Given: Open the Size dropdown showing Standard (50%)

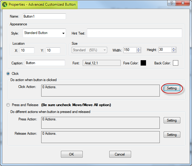Looking at the screenshot, I should [x=89, y=50].
